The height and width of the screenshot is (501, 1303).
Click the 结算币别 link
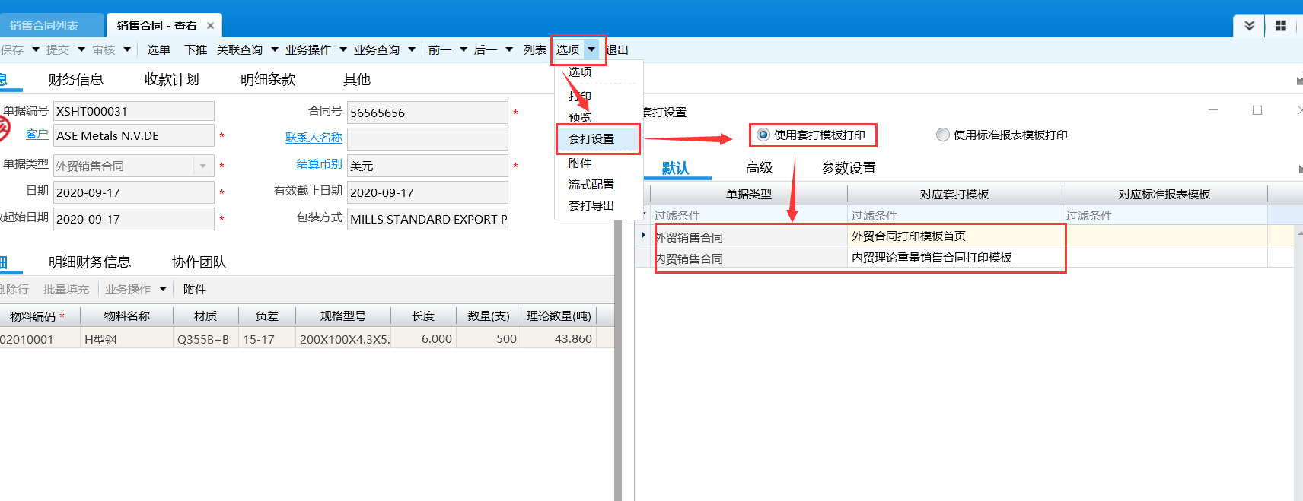[x=319, y=164]
